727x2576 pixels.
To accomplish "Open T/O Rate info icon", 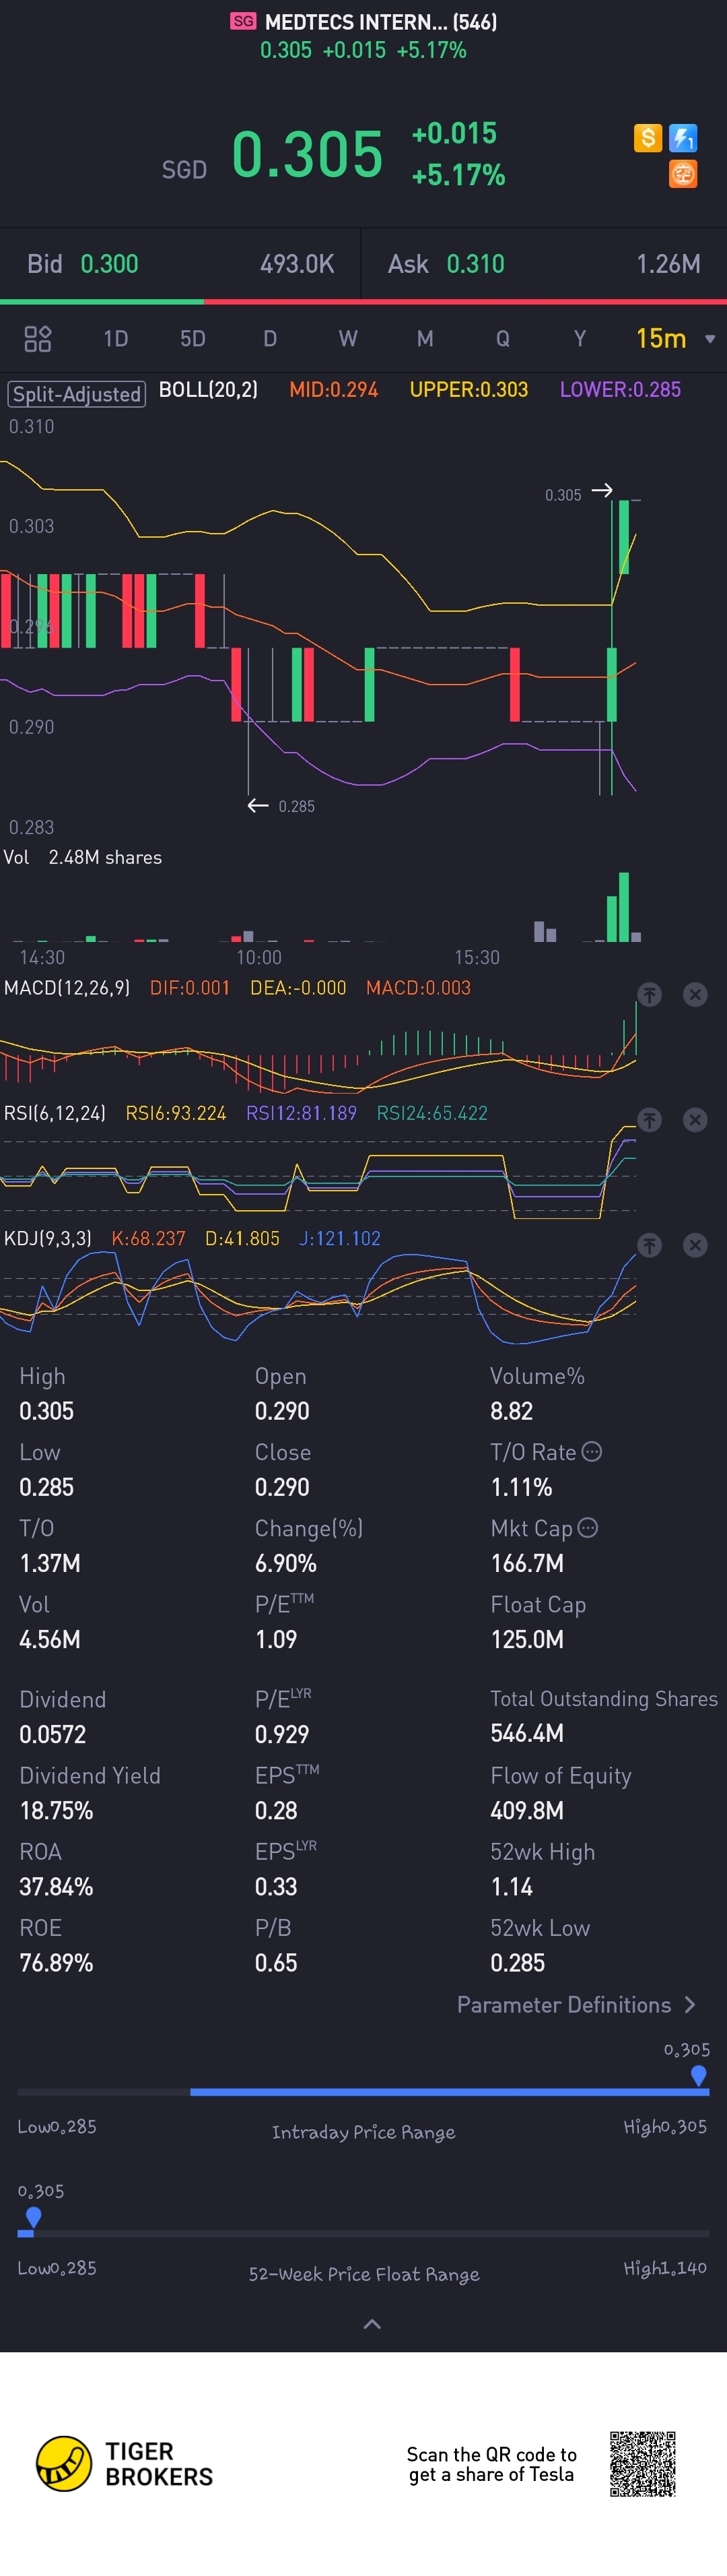I will pos(592,1451).
